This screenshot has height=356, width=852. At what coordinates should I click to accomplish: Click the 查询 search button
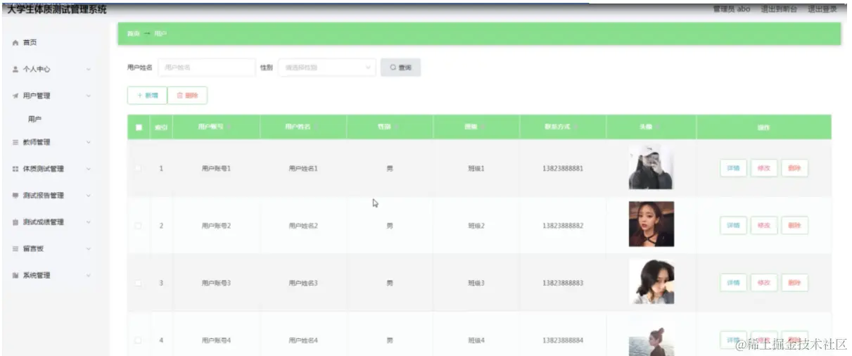(400, 68)
